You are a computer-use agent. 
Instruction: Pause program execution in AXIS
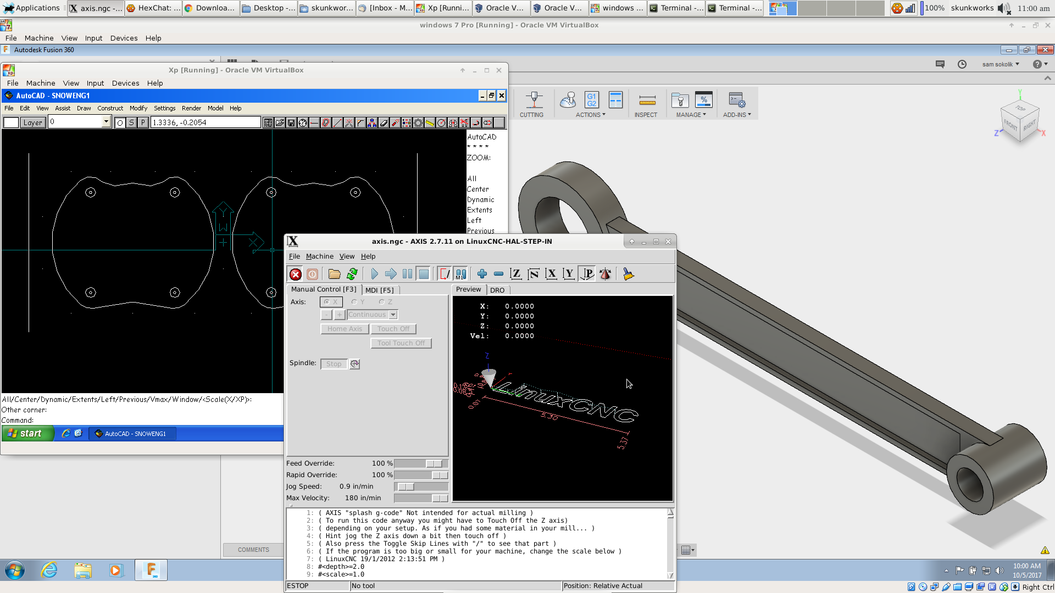[407, 274]
